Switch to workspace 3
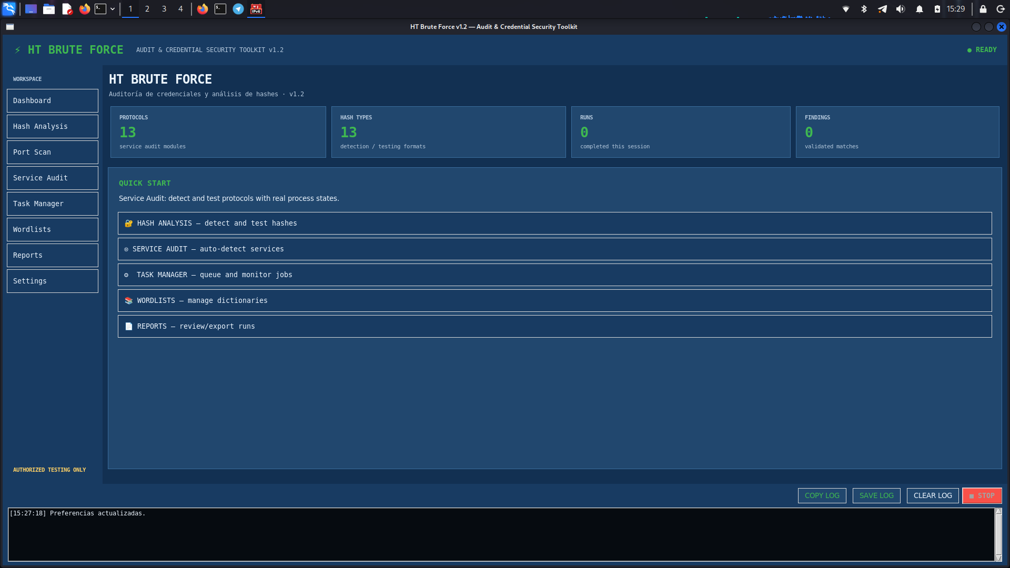The width and height of the screenshot is (1010, 568). point(164,9)
